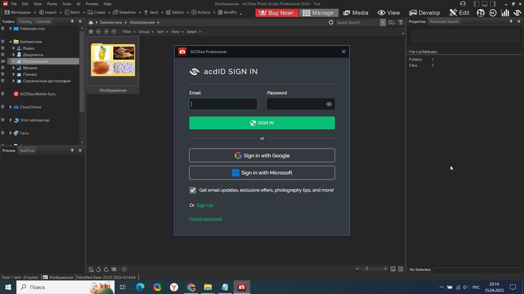Uncheck the email updates checkbox
The image size is (524, 294).
(193, 190)
